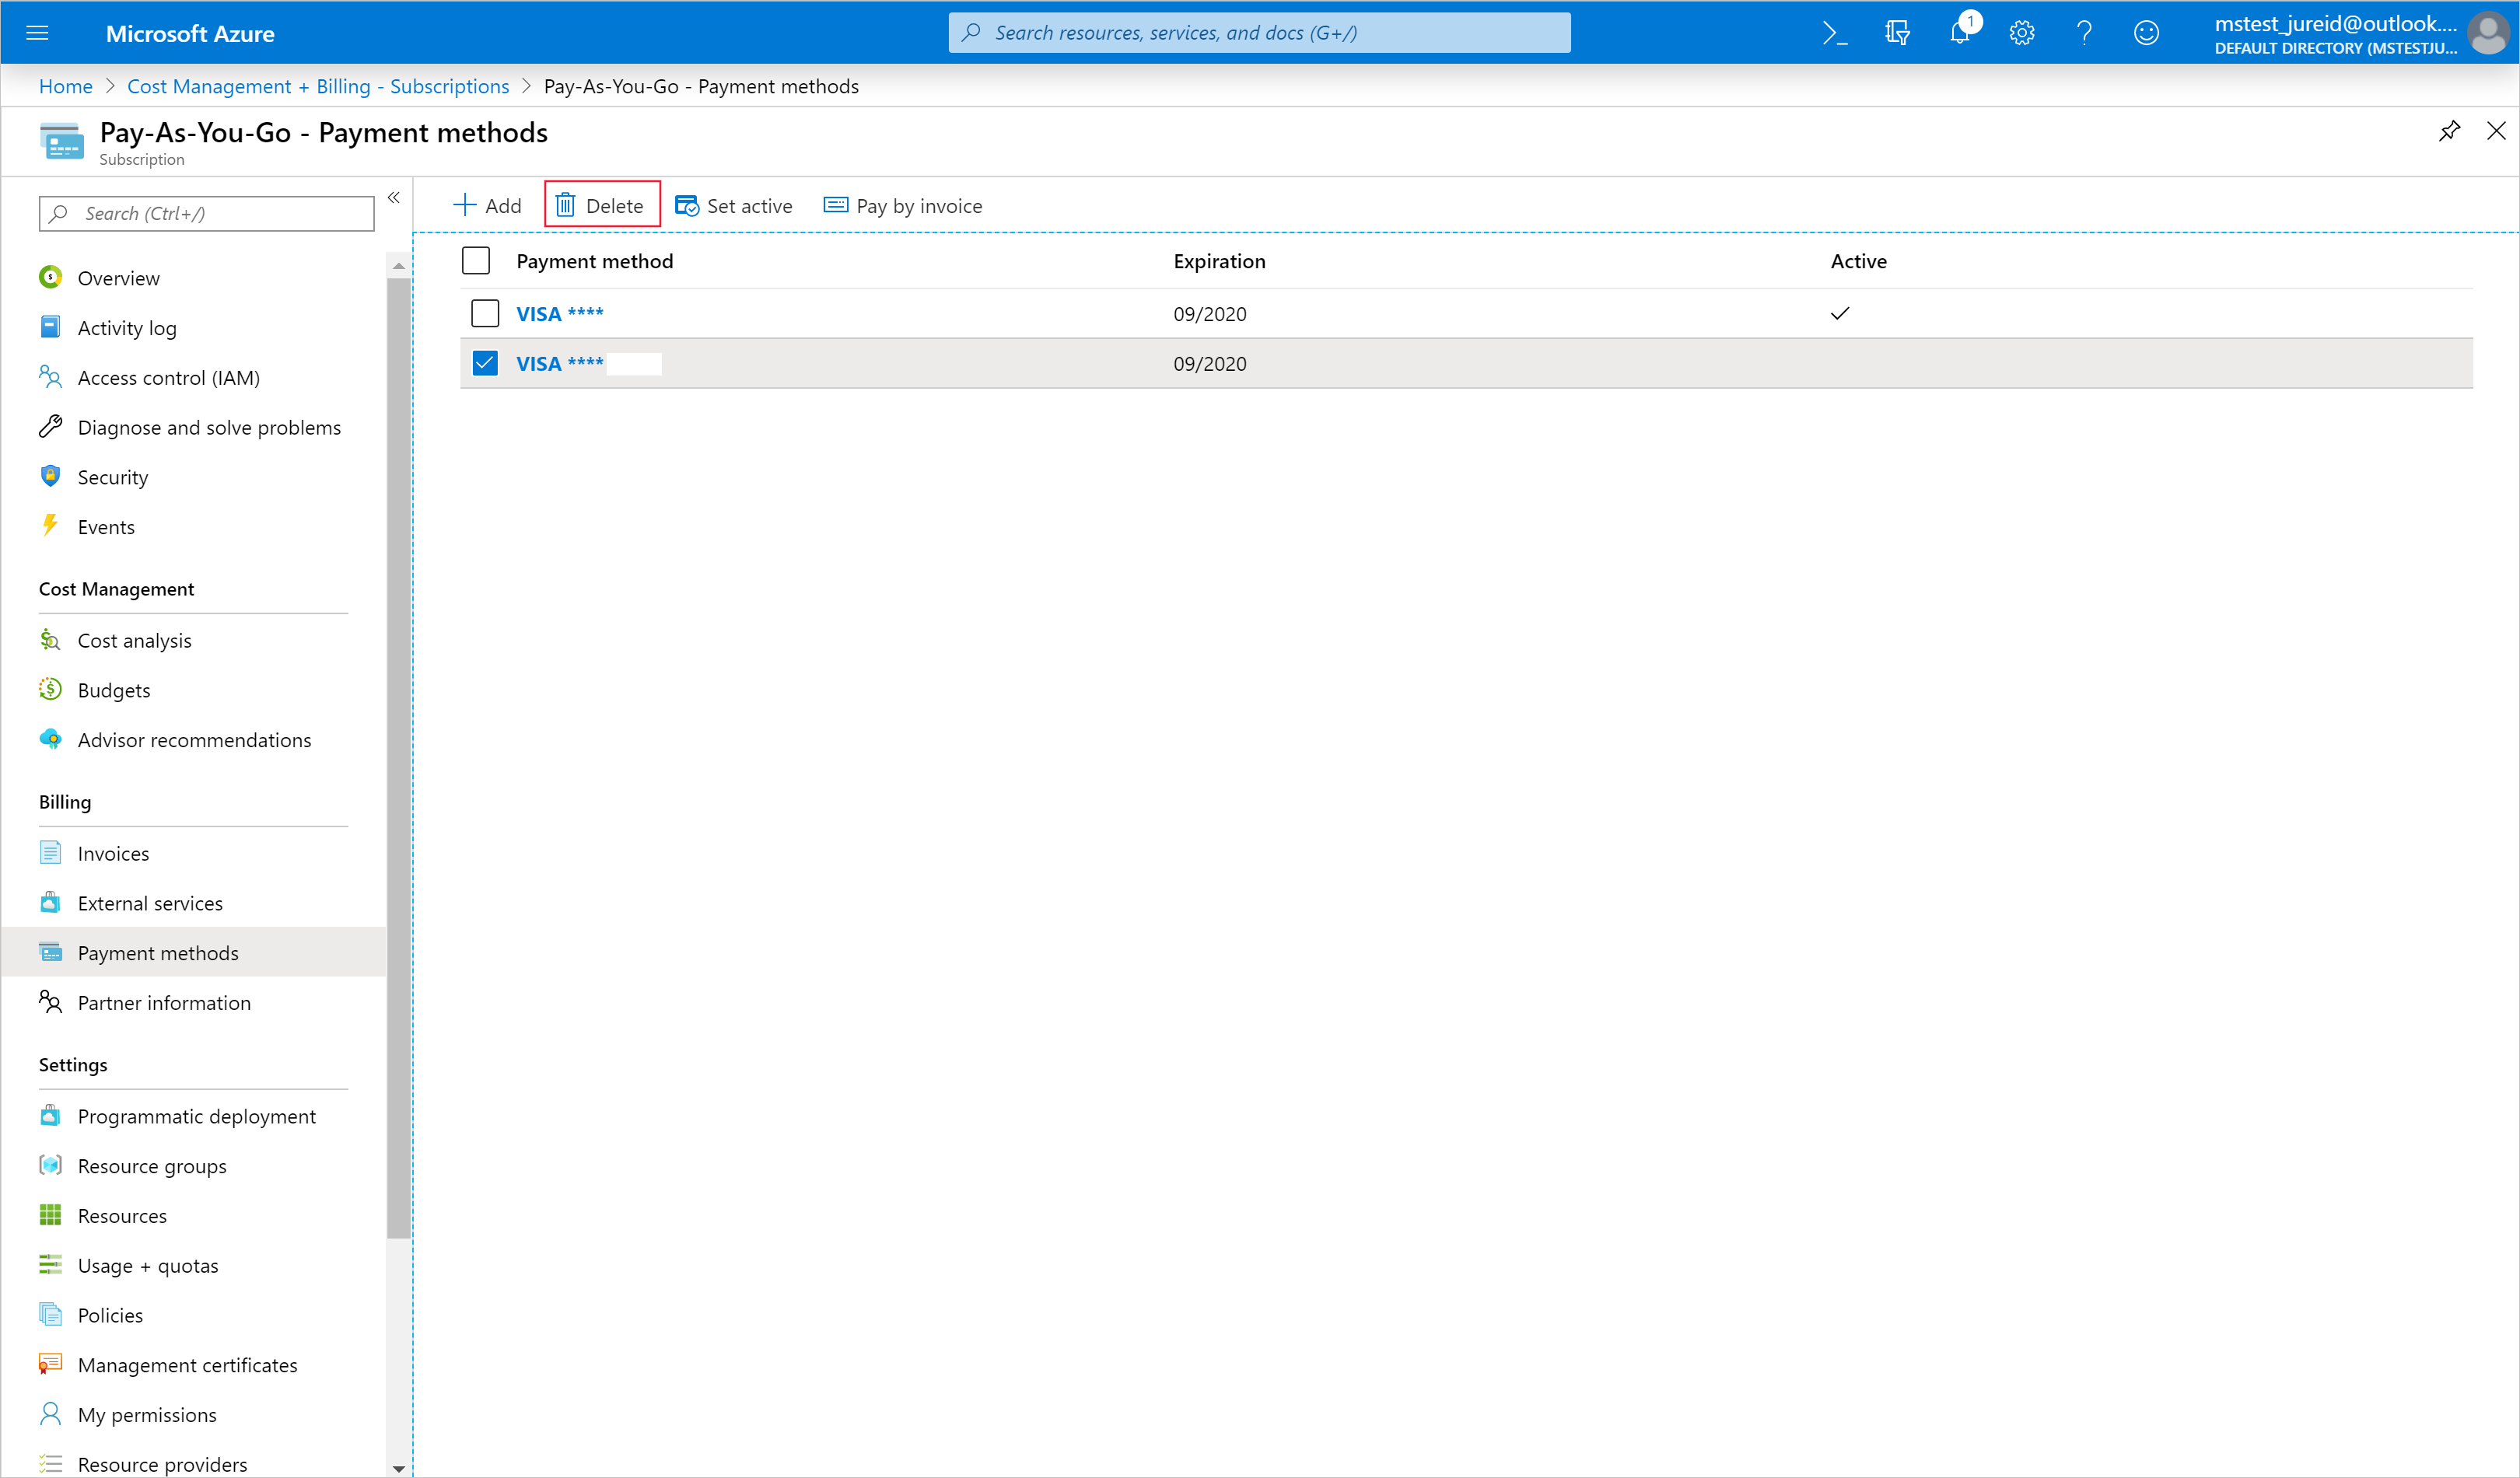
Task: Uncheck the selected second VISA row
Action: (485, 364)
